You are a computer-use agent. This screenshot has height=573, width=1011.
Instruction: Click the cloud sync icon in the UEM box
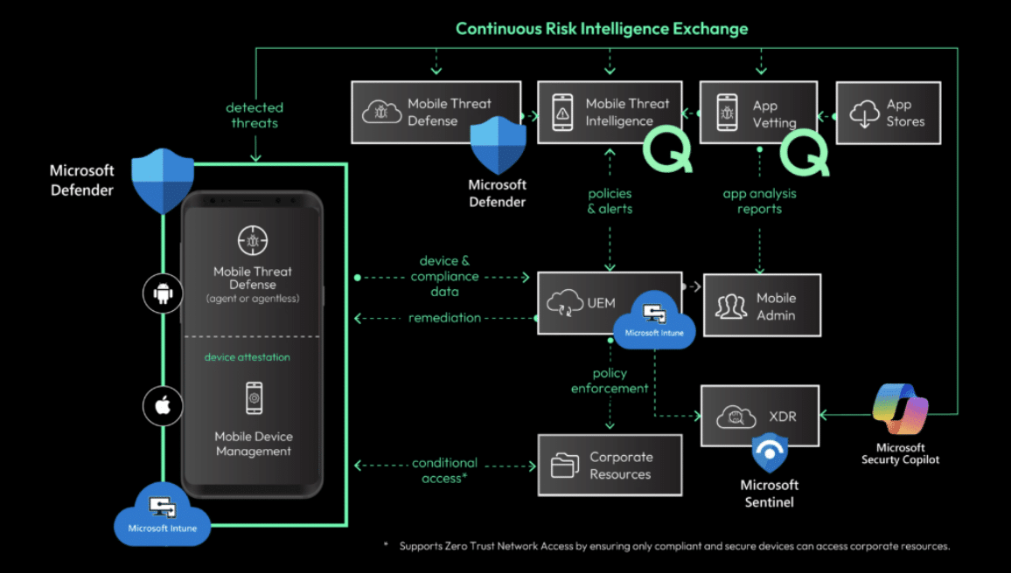566,303
